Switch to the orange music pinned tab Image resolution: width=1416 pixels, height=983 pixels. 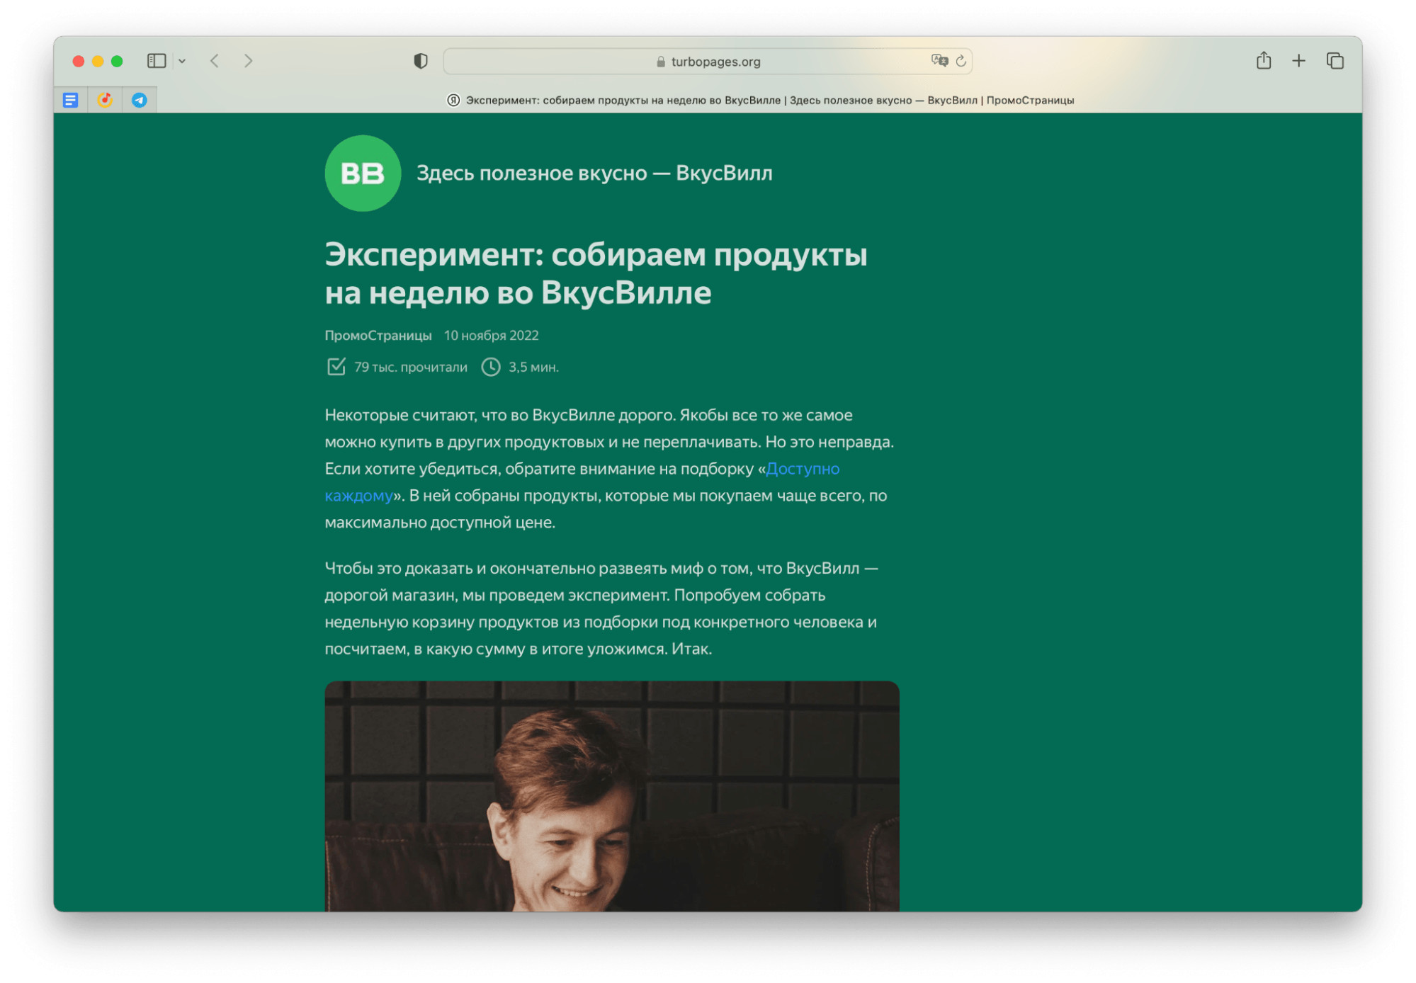[x=105, y=100]
